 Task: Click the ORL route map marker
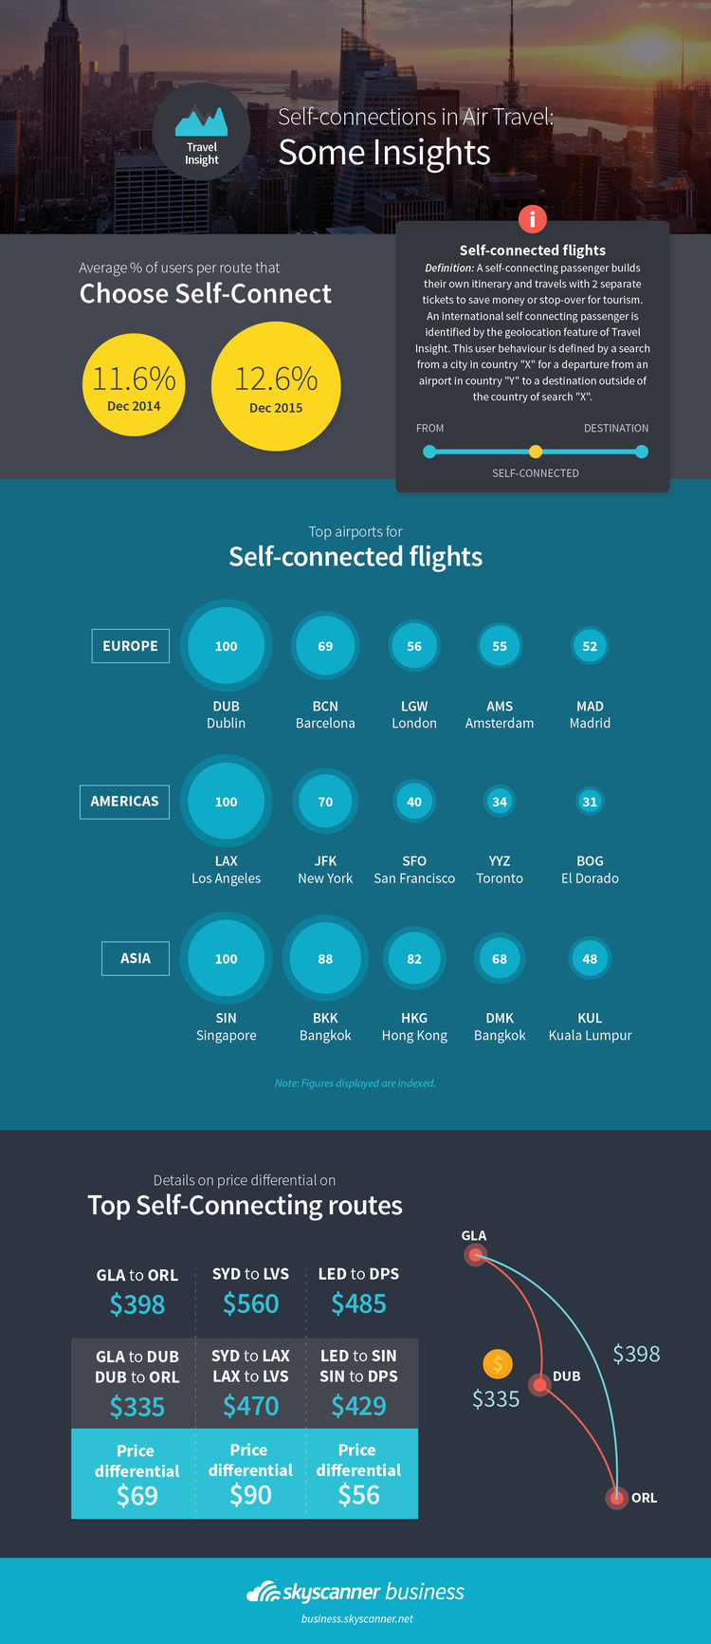coord(617,1498)
